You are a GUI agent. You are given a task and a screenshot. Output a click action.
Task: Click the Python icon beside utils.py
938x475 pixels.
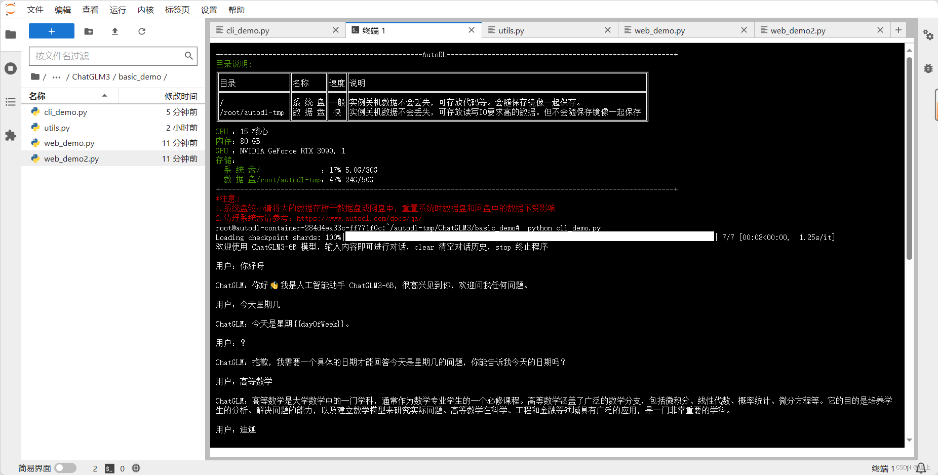[35, 127]
